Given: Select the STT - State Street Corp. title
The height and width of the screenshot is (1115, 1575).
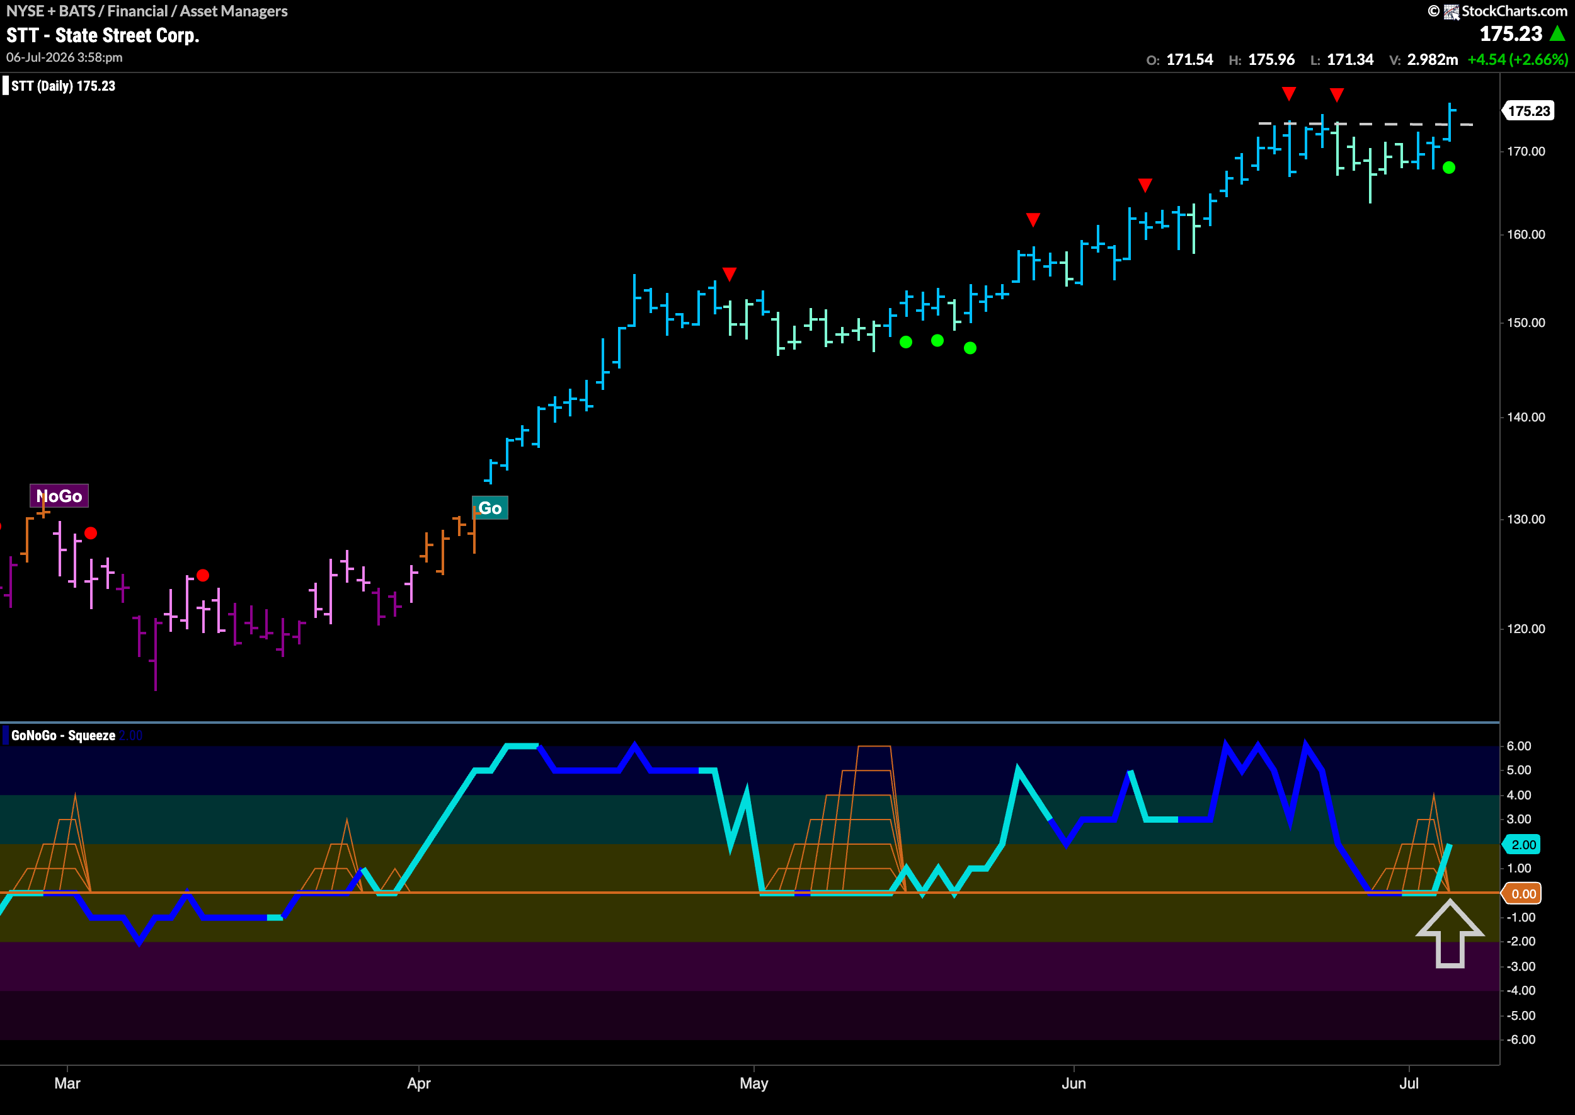Looking at the screenshot, I should pyautogui.click(x=103, y=35).
